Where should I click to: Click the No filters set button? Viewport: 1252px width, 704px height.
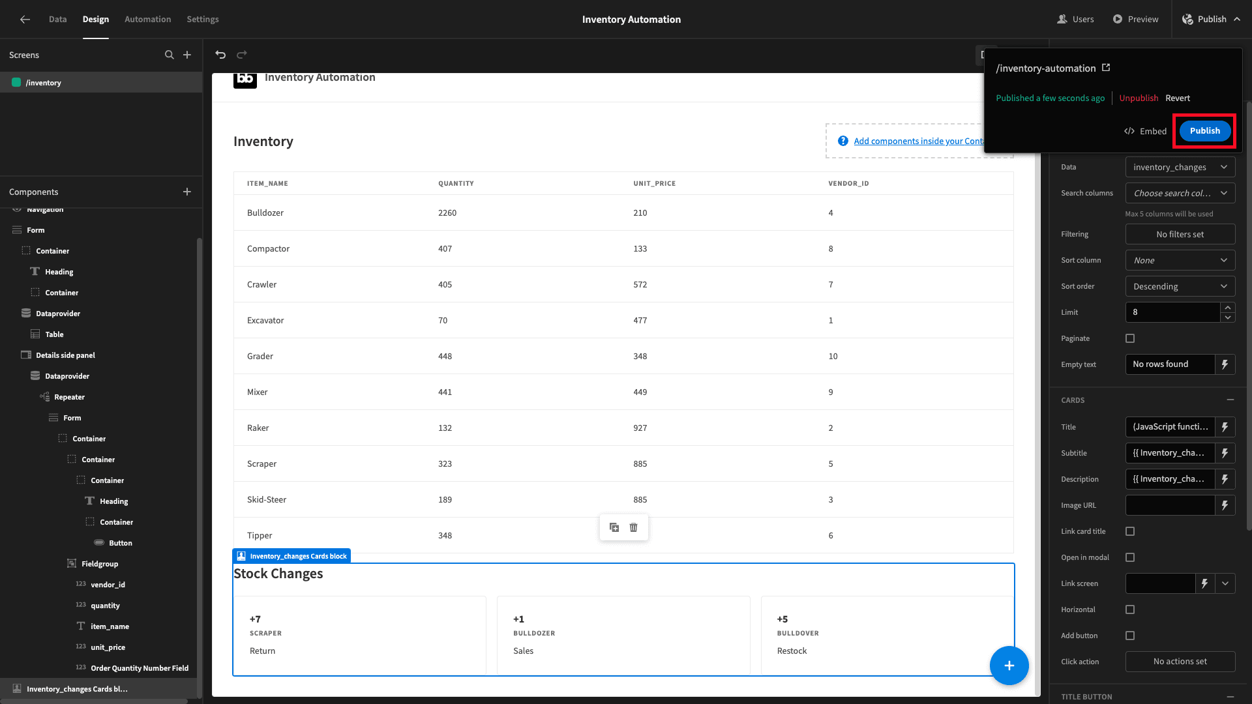pyautogui.click(x=1180, y=234)
